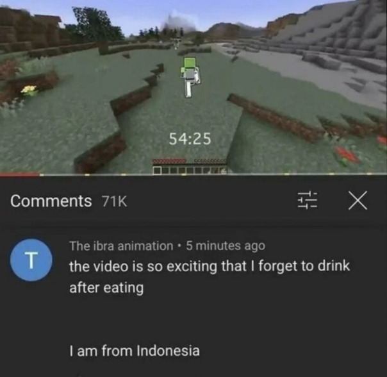Tap the 71K comment count
The height and width of the screenshot is (377, 387).
tap(115, 201)
